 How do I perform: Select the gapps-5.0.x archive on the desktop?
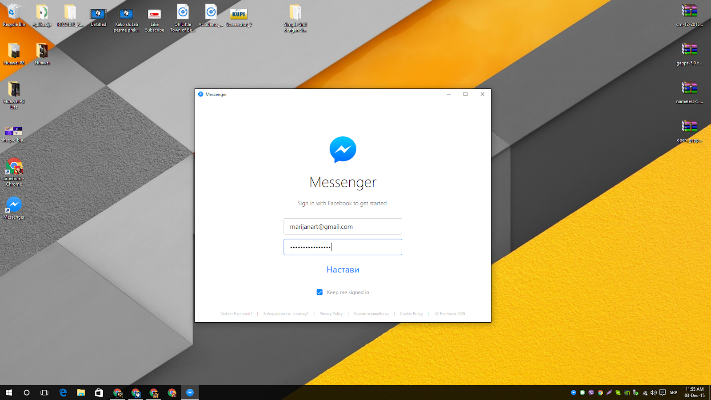[x=689, y=54]
